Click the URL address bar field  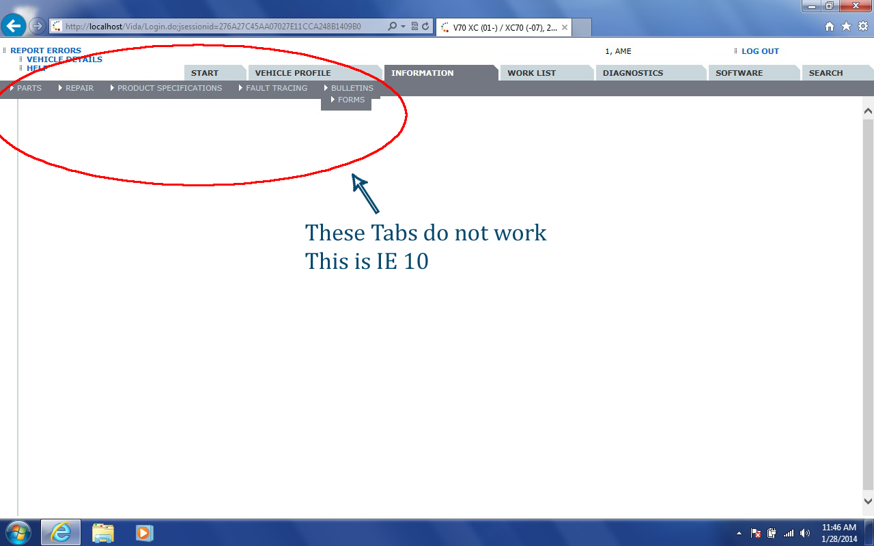(218, 27)
